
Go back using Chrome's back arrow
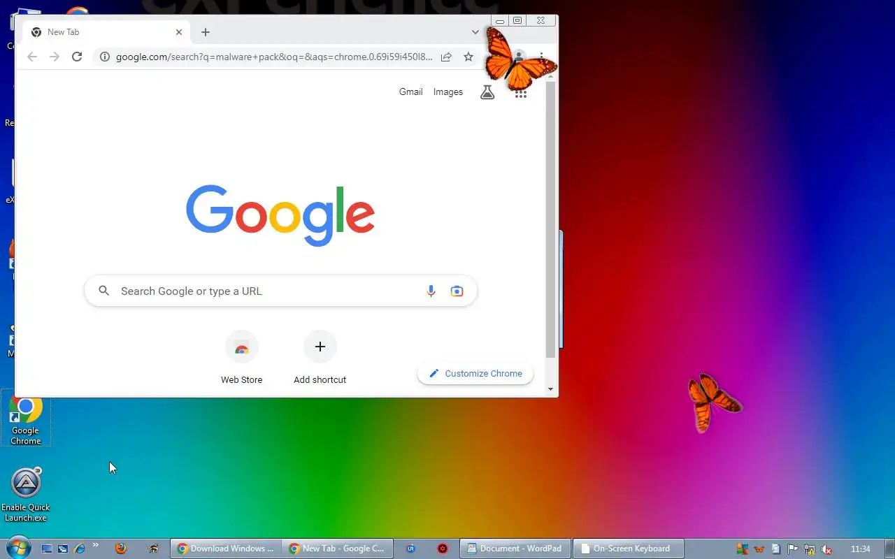click(x=32, y=57)
